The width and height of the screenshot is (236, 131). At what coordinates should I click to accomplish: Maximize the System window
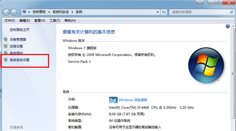(x=219, y=3)
